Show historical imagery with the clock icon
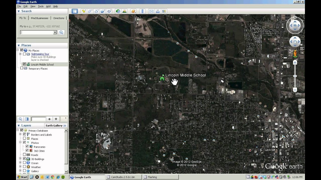 click(x=118, y=11)
